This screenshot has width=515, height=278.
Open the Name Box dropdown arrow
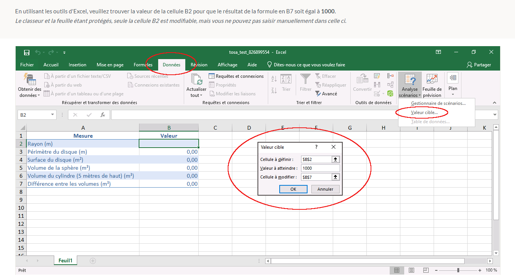[x=53, y=115]
